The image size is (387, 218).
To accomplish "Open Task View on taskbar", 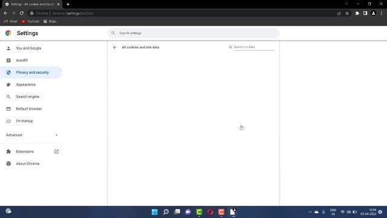I will 177,212.
